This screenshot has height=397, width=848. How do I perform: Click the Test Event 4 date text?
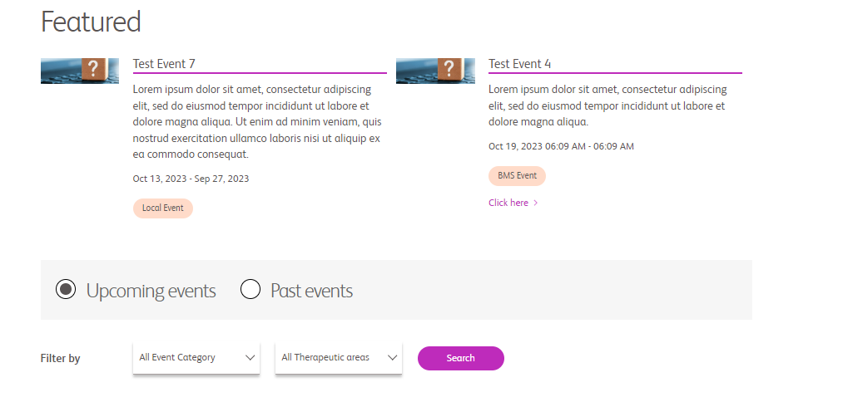tap(561, 146)
